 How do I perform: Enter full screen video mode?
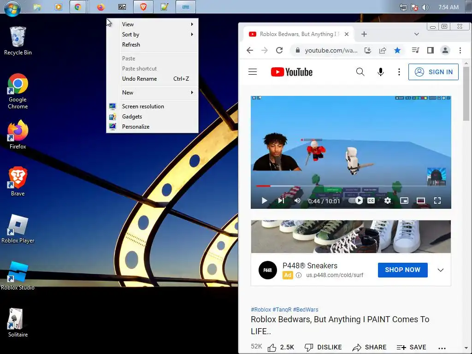[x=437, y=201]
